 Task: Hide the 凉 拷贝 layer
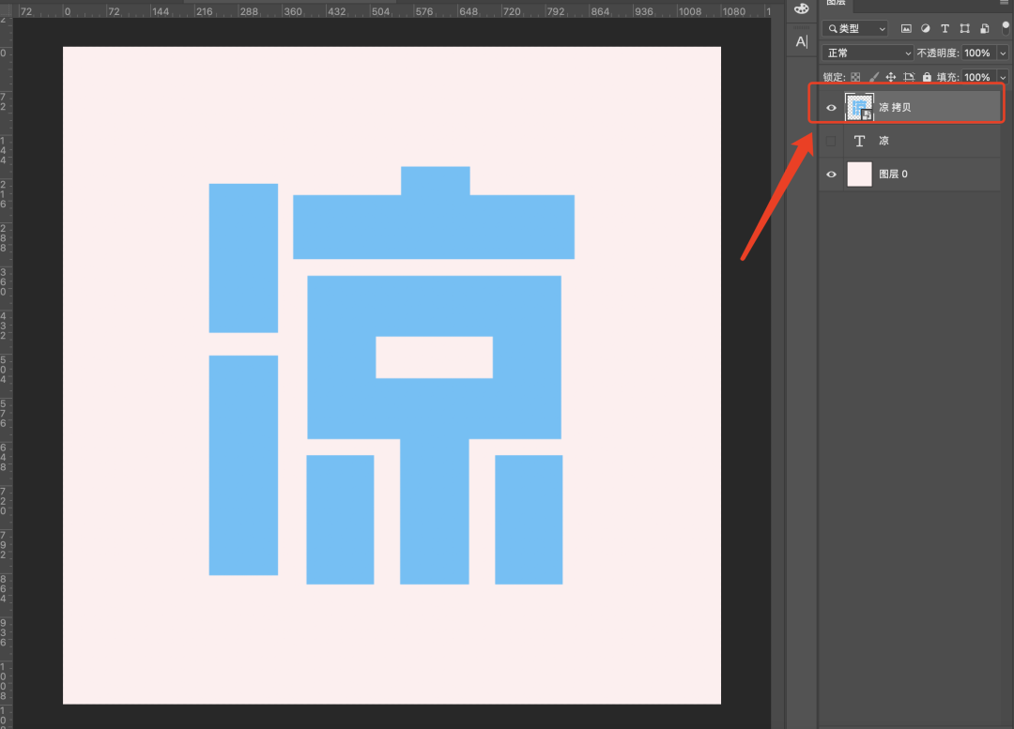tap(831, 108)
